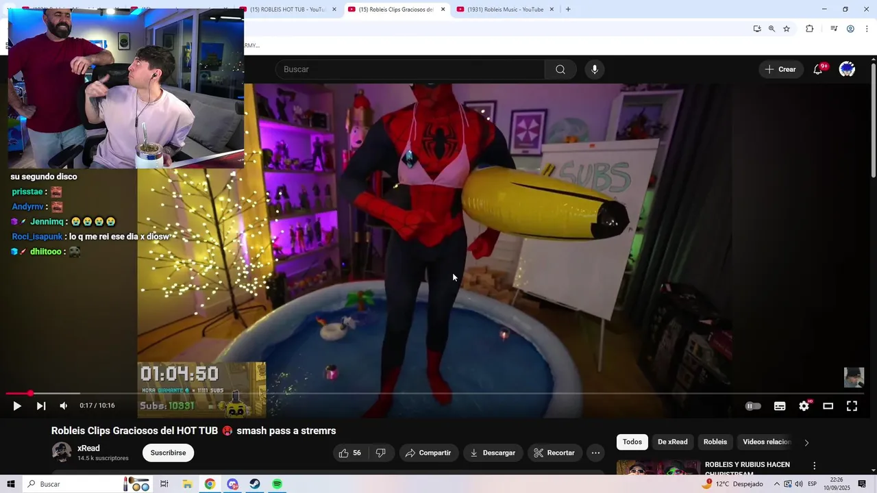The width and height of the screenshot is (877, 493).
Task: Open Spotify from the taskbar
Action: click(x=277, y=484)
